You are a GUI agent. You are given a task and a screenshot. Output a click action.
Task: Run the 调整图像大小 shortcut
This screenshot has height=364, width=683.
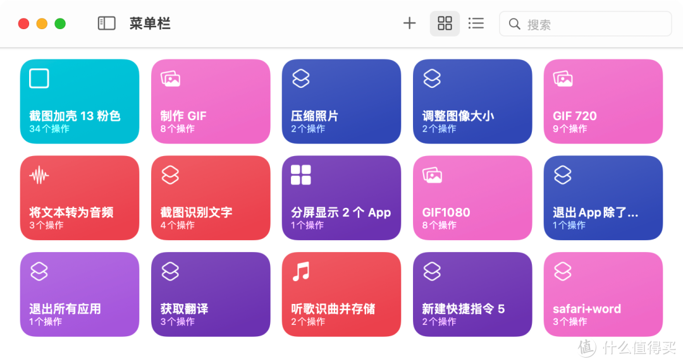point(472,102)
